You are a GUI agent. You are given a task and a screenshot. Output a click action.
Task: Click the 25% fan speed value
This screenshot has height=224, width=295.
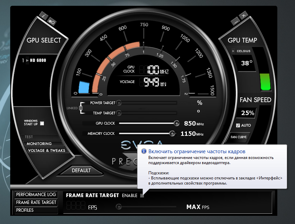[248, 113]
